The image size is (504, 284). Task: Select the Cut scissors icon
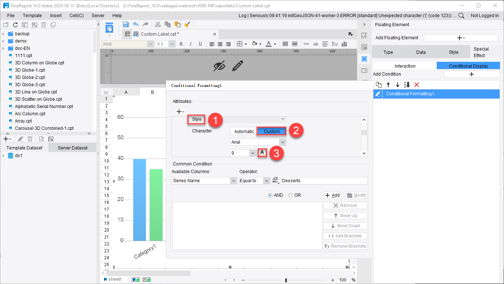click(158, 24)
